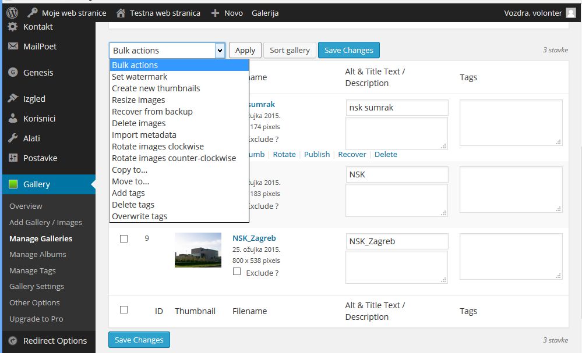Screen dimensions: 582x353
Task: Select Import metadata option
Action: coord(179,135)
